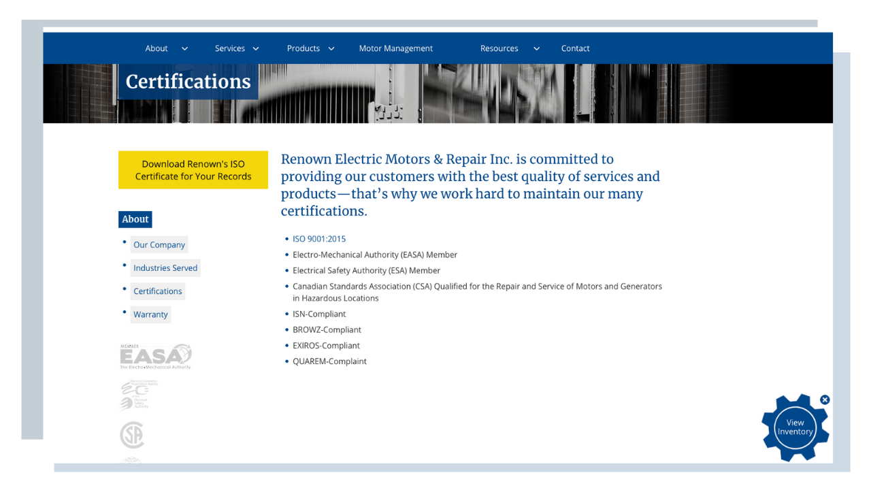Expand the Resources dropdown chevron
The image size is (871, 490).
click(536, 49)
